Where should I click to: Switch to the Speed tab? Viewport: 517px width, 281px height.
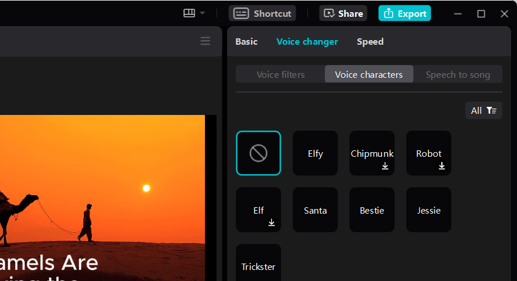370,42
